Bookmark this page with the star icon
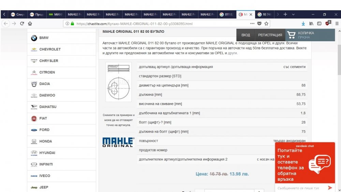The width and height of the screenshot is (341, 192). coord(266,24)
